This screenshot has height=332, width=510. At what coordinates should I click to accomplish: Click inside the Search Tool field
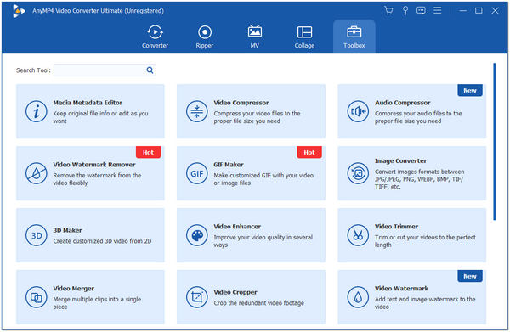click(x=99, y=70)
